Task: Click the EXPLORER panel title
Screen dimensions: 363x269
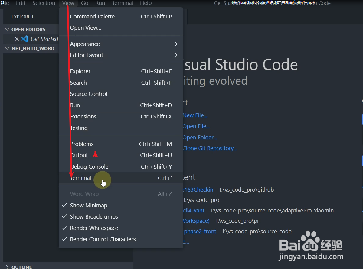Action: (x=22, y=17)
